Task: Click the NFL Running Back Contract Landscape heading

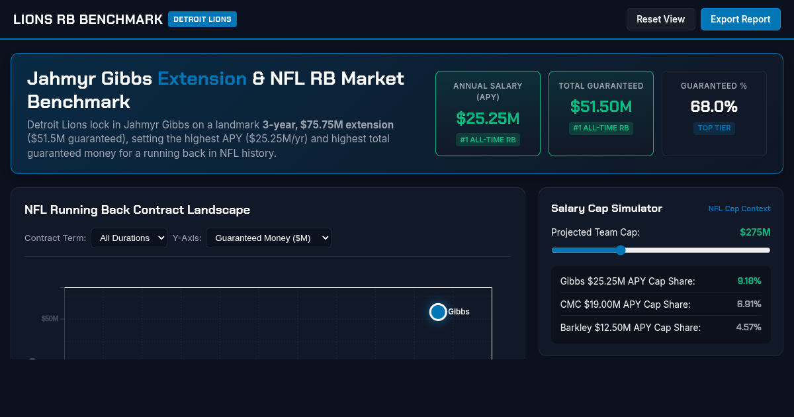Action: point(138,210)
